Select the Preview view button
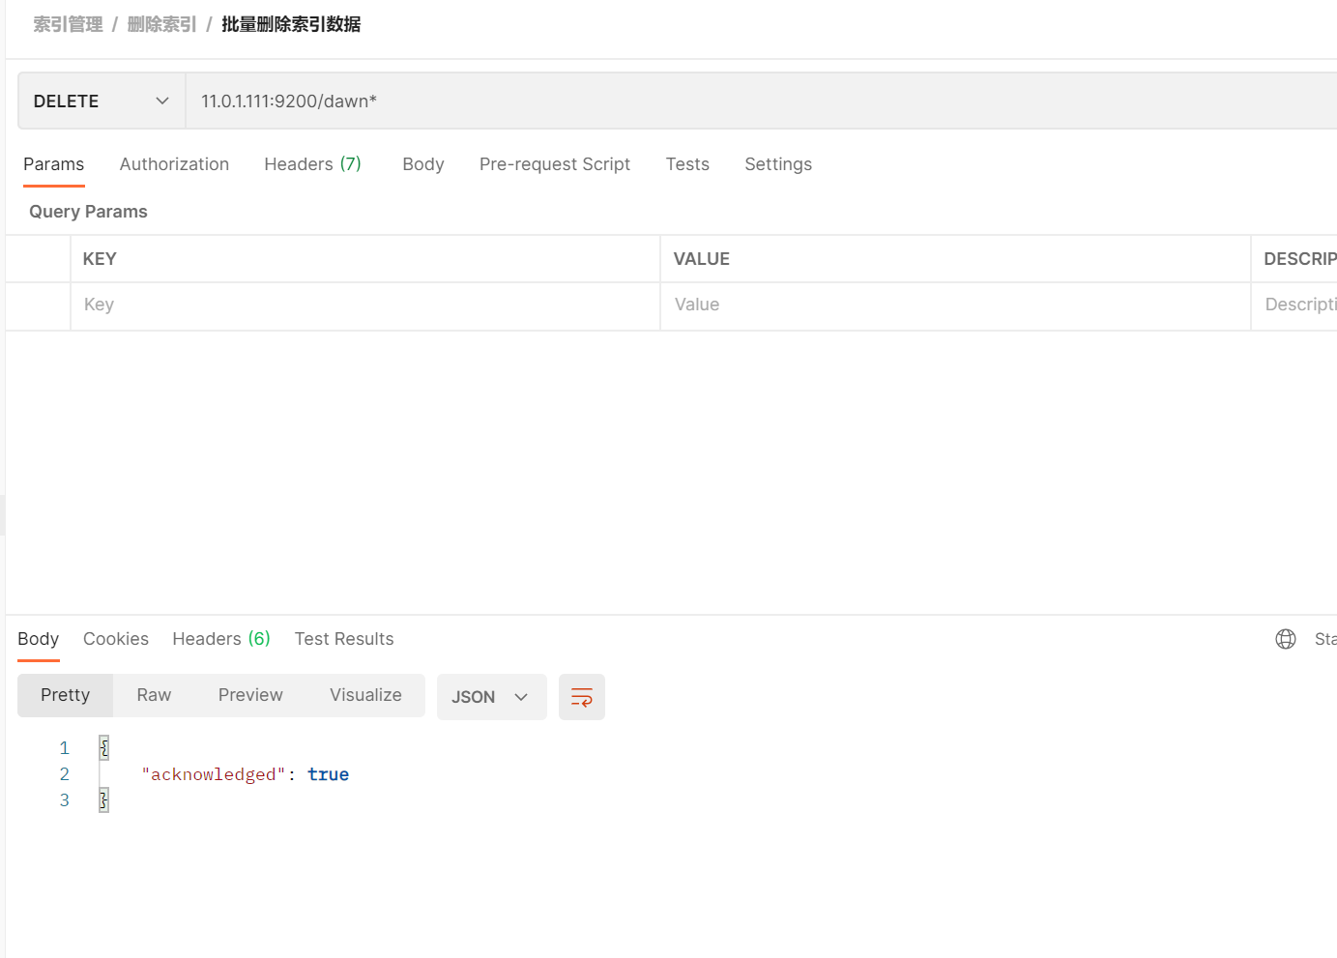The width and height of the screenshot is (1337, 958). [x=250, y=695]
